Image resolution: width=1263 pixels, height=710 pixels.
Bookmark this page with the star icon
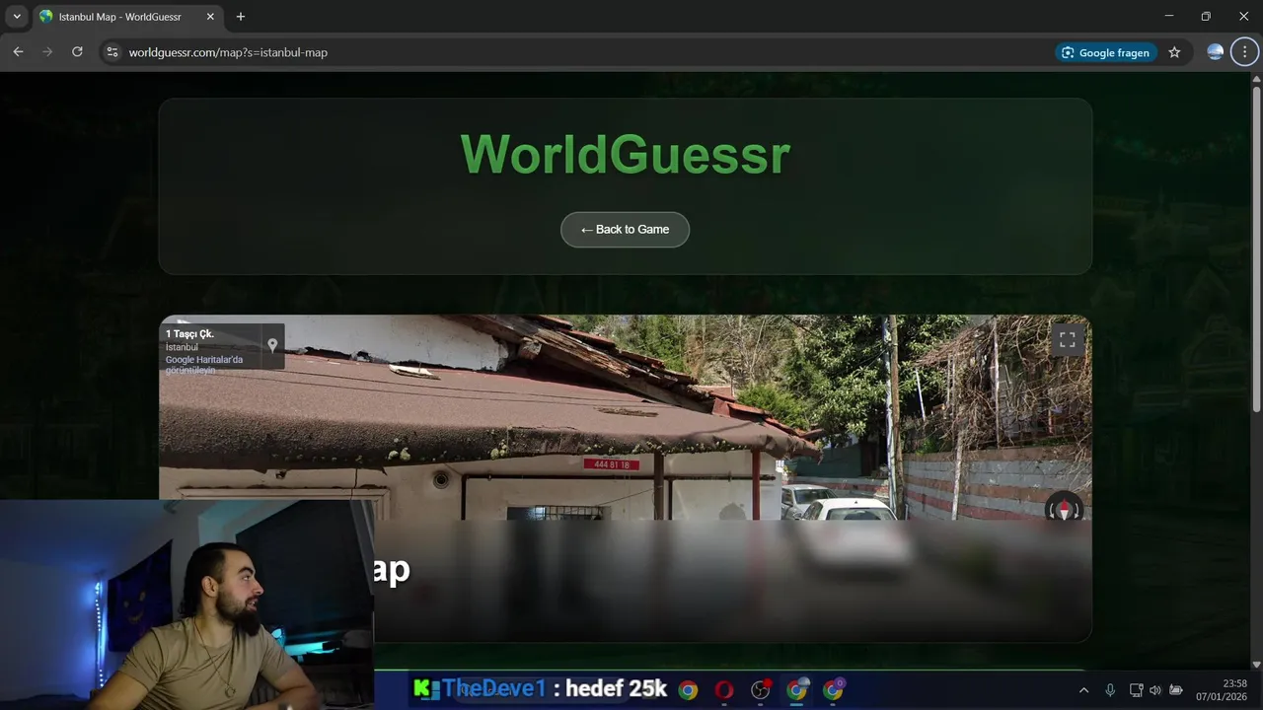point(1174,52)
